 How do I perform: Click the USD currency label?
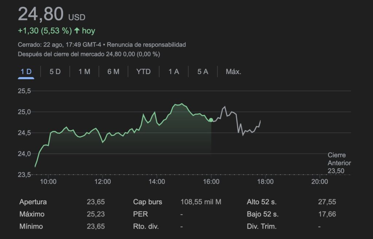[77, 17]
